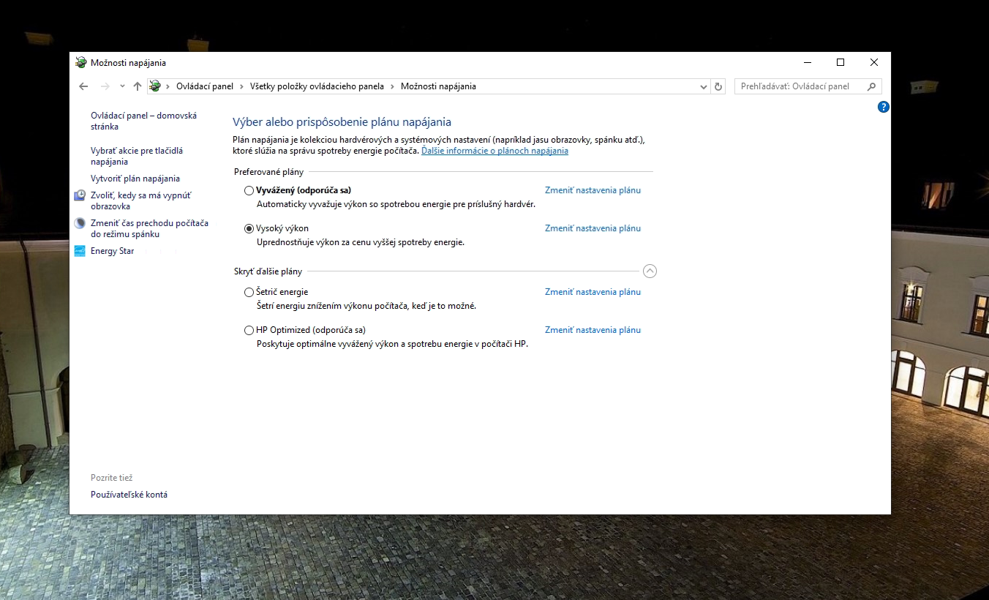Open Vytvoriť plán napájania link
This screenshot has width=989, height=600.
click(x=135, y=179)
